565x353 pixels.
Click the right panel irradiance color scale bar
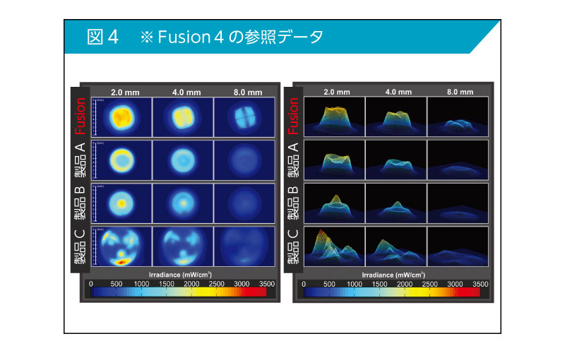coord(392,292)
